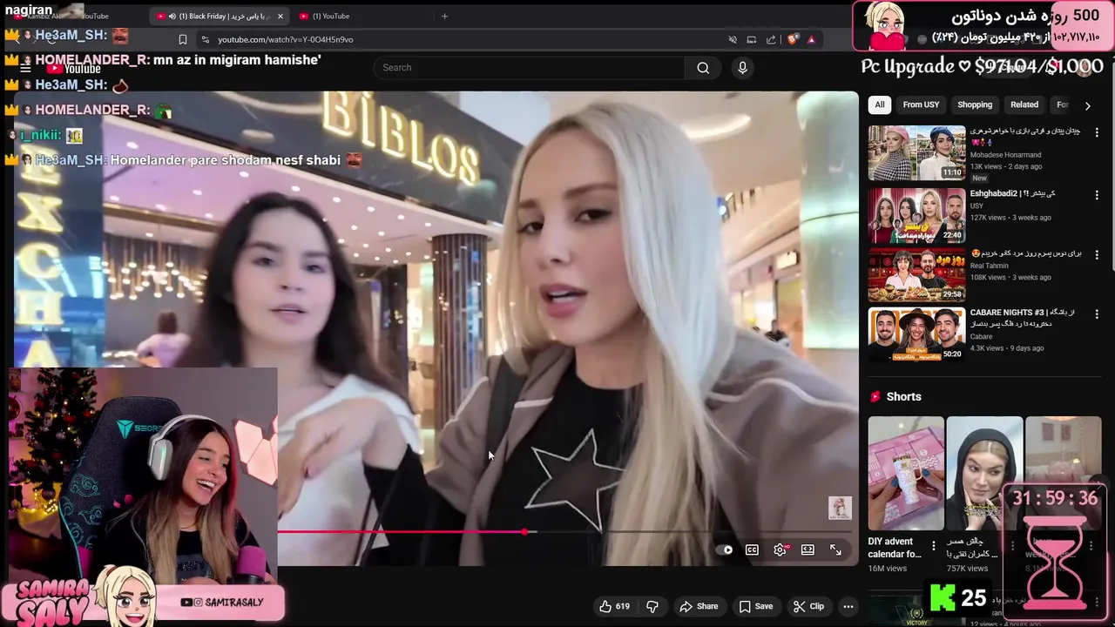Start voice search with the microphone
Image resolution: width=1115 pixels, height=627 pixels.
[x=742, y=68]
